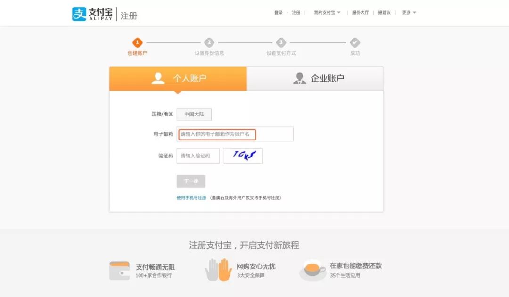Click the wallet icon beside 支付畅通无阻
The width and height of the screenshot is (509, 297).
(x=119, y=271)
